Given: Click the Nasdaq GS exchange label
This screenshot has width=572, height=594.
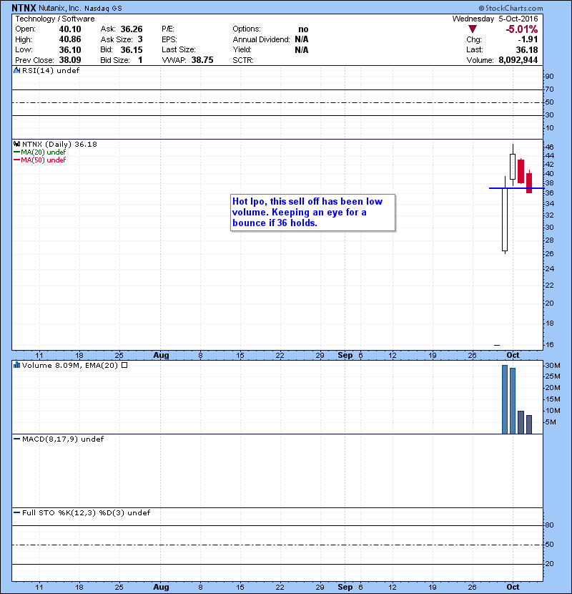Looking at the screenshot, I should click(103, 9).
